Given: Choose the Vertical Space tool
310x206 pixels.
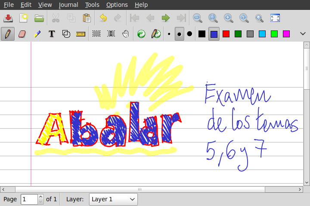Looking at the screenshot, I should point(111,34).
